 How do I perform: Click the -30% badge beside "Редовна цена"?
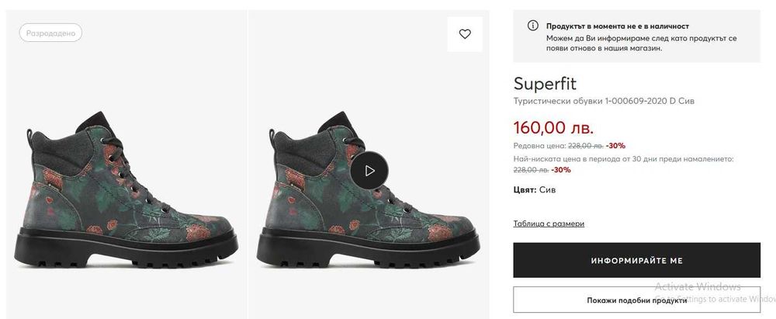pos(615,145)
